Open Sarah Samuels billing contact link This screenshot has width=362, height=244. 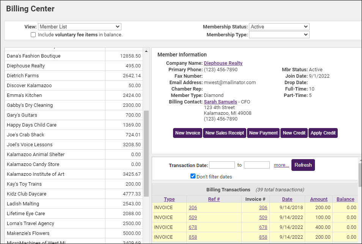click(220, 102)
